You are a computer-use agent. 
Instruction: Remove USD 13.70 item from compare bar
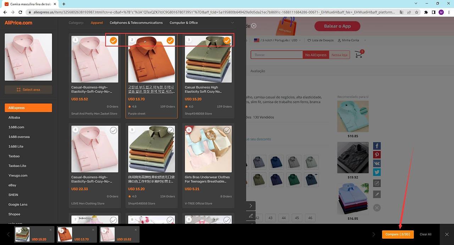tap(93, 230)
